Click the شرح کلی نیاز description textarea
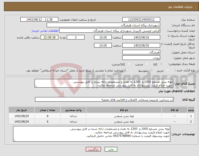This screenshot has height=156, width=199. pos(104,83)
